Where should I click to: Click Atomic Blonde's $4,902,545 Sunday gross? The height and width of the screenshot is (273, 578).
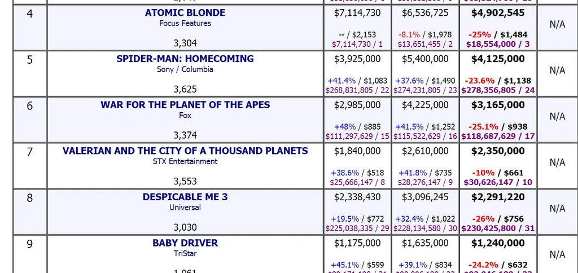497,12
